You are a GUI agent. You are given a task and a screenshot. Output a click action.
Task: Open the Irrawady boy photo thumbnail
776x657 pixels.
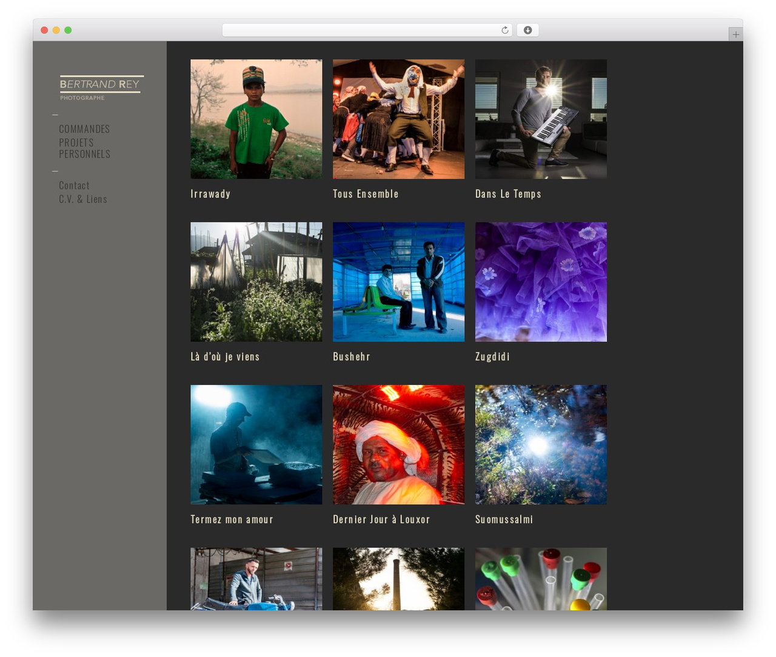(256, 119)
